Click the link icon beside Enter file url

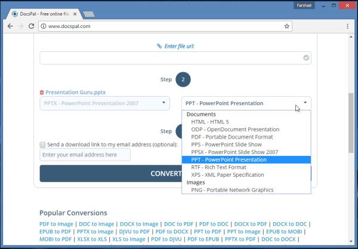[159, 46]
